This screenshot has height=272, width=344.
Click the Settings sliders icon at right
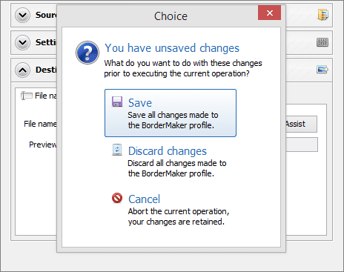coord(322,42)
